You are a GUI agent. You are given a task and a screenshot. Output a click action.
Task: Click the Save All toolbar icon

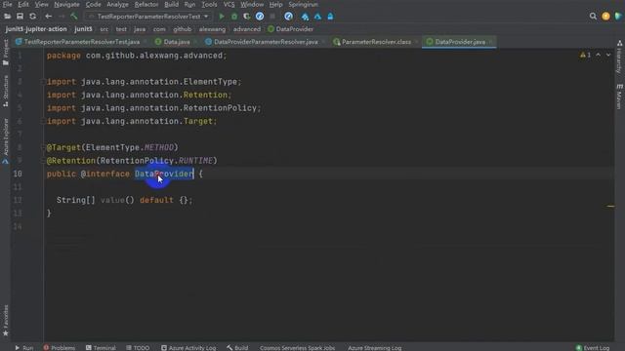20,17
